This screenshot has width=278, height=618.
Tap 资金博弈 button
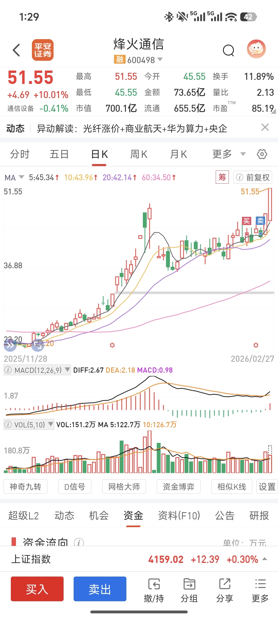179,487
